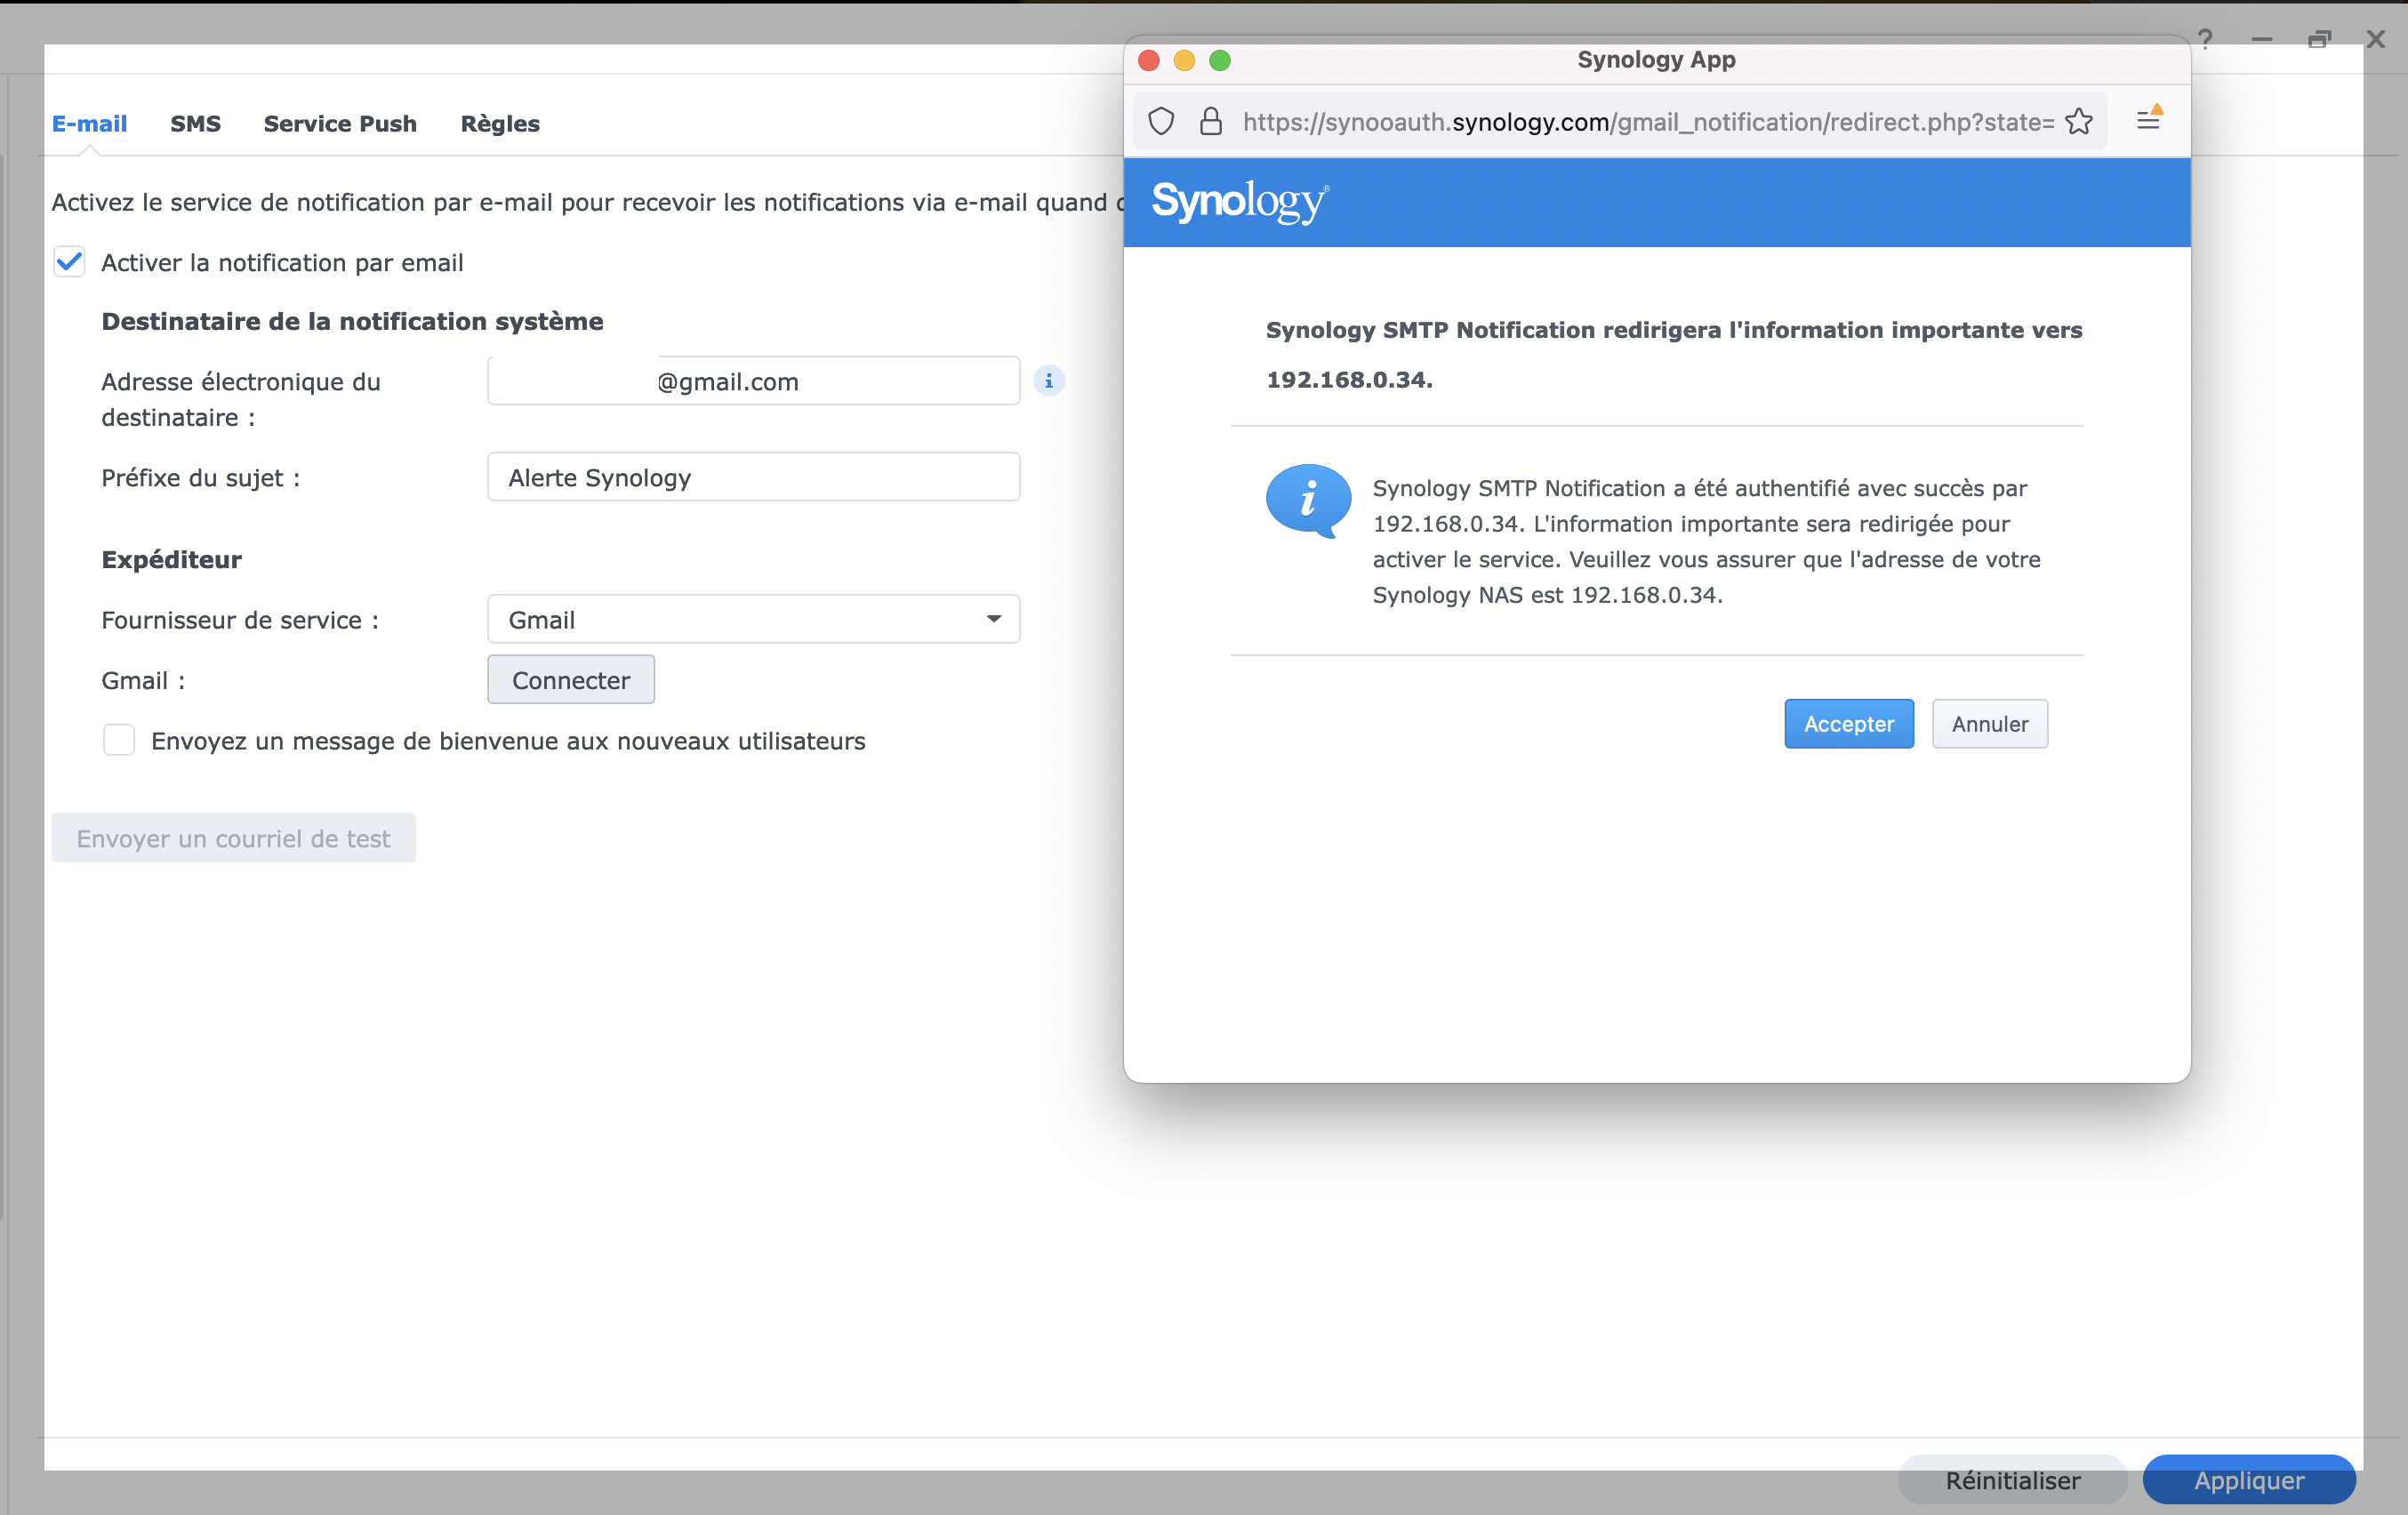Uncheck Activer la notification par email

[x=69, y=262]
